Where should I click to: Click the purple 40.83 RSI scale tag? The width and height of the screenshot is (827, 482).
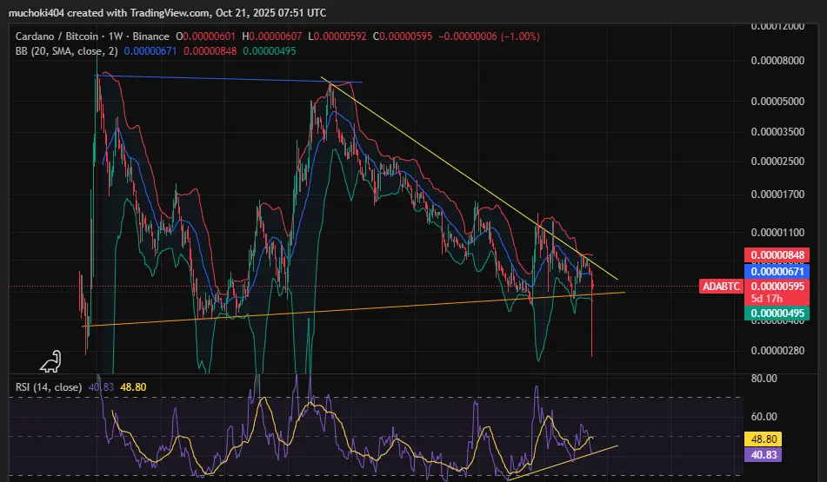(x=764, y=454)
